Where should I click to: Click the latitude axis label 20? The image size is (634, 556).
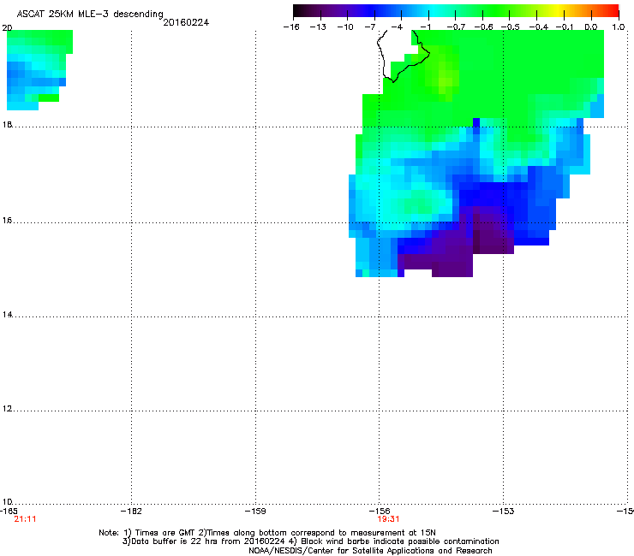coord(7,28)
